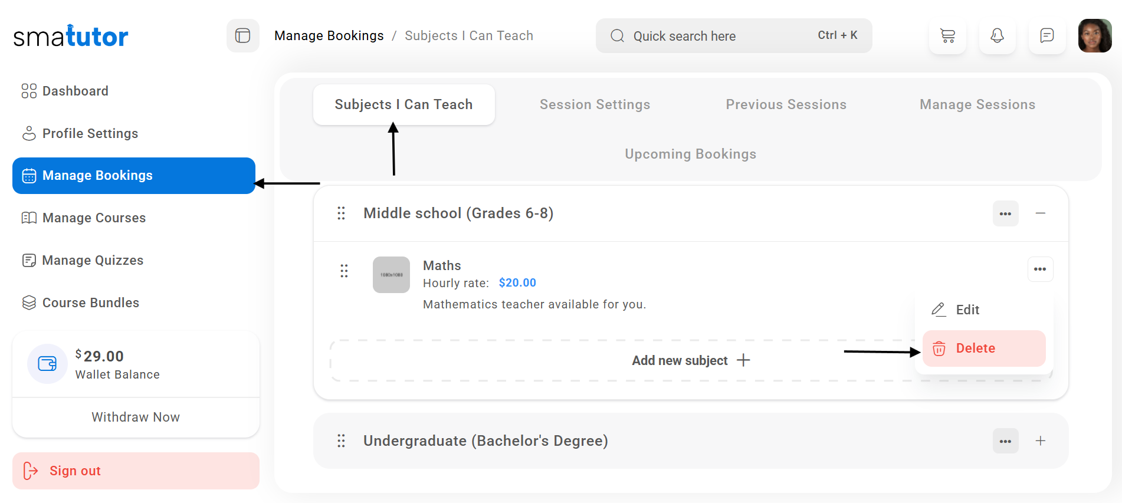Open the shopping cart icon
This screenshot has height=503, width=1122.
[x=947, y=36]
